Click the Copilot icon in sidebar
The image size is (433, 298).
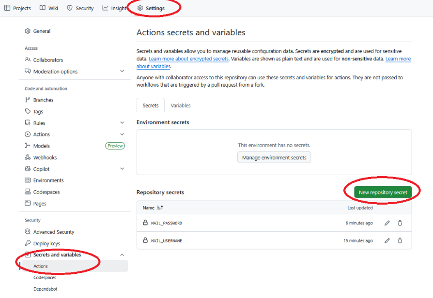[x=28, y=169]
